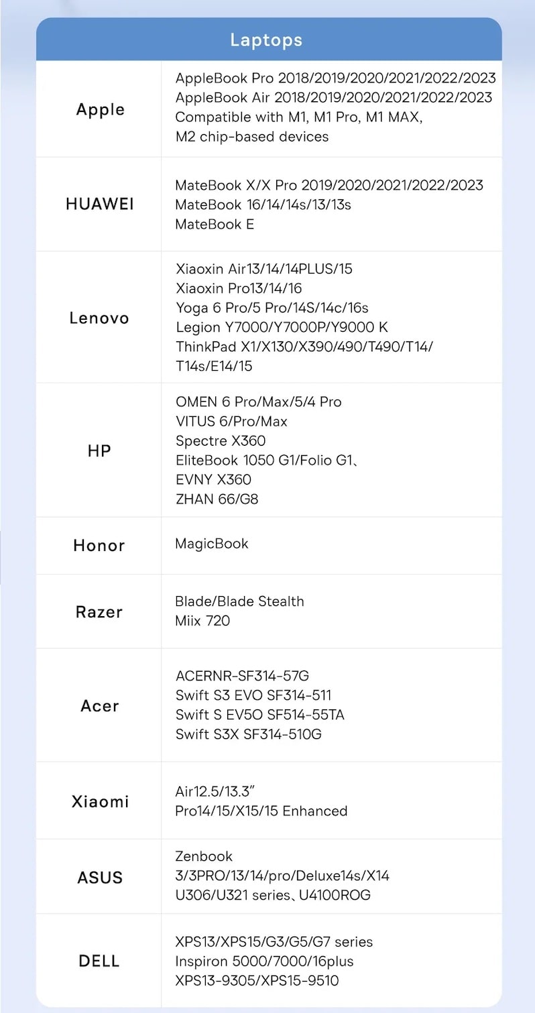
Task: Click the XPS13-9305/XPS15-9510 line
Action: tap(257, 981)
